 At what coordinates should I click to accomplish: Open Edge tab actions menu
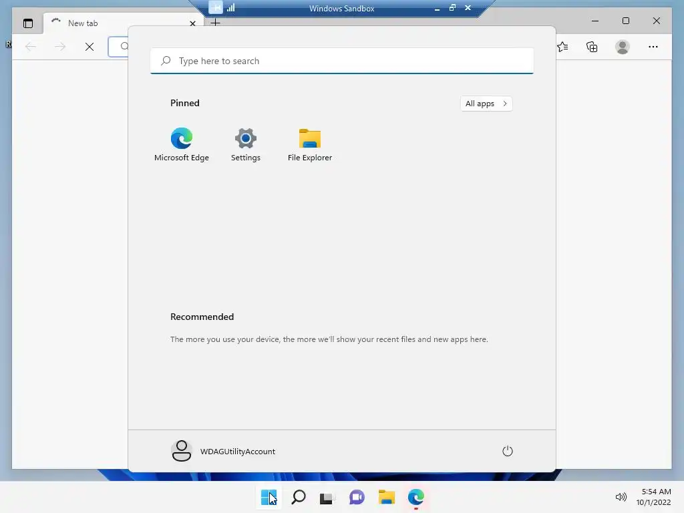tap(28, 23)
